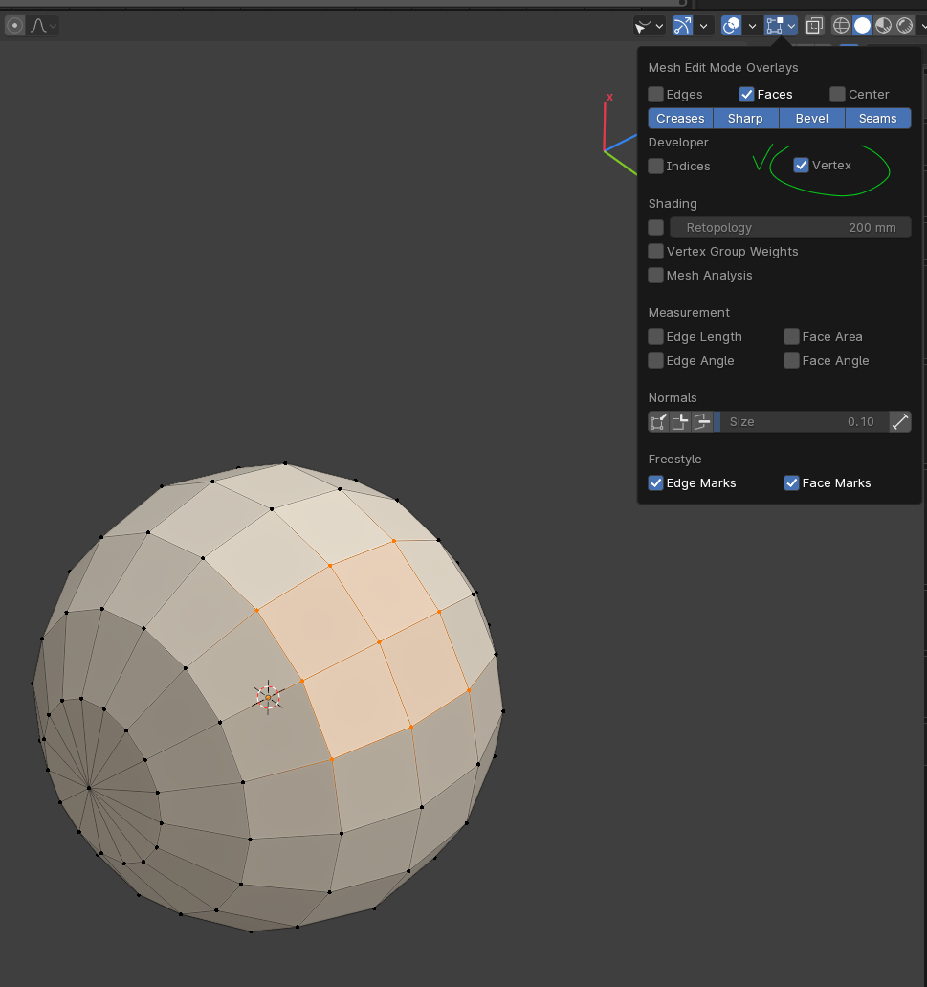Enable Face Angle measurement
The height and width of the screenshot is (987, 927).
point(792,361)
